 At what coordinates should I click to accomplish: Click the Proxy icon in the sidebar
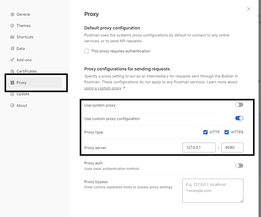click(x=12, y=82)
